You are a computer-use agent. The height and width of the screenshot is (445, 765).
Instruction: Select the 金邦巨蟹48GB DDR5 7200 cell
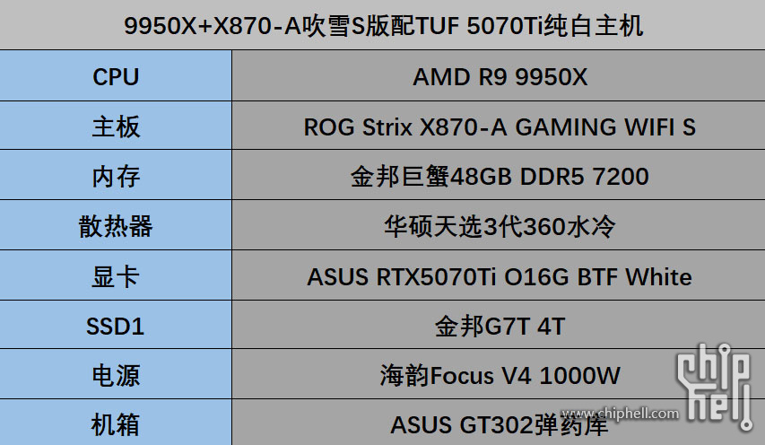coord(499,175)
